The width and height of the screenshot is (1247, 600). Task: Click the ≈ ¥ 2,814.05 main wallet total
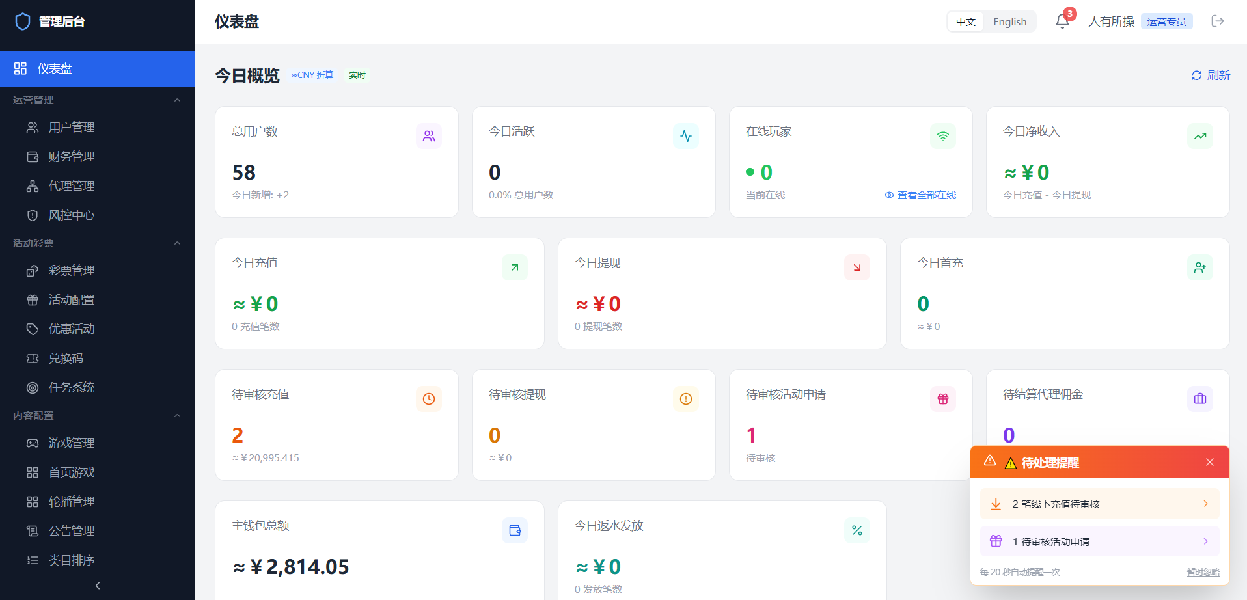click(291, 567)
